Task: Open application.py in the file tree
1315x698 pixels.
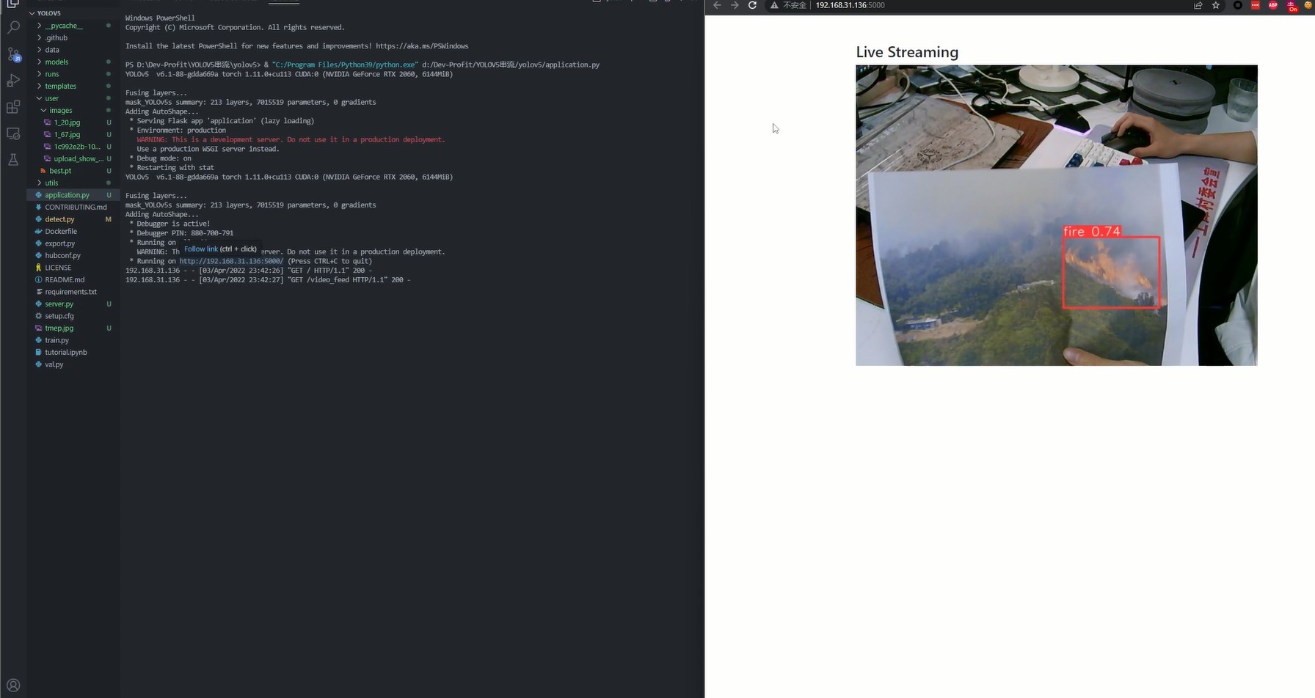Action: [x=73, y=195]
